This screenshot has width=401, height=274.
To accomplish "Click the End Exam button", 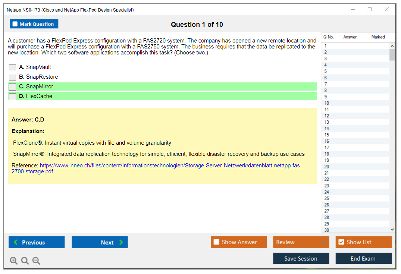I will click(363, 258).
